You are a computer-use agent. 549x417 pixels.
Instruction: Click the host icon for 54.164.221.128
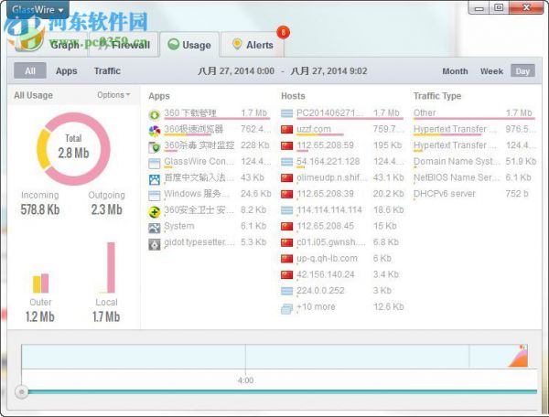pyautogui.click(x=286, y=162)
